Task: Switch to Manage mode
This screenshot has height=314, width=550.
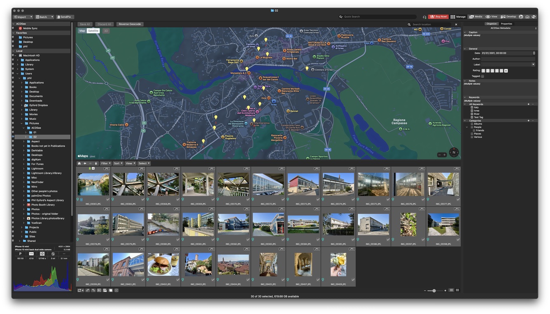Action: (x=458, y=17)
